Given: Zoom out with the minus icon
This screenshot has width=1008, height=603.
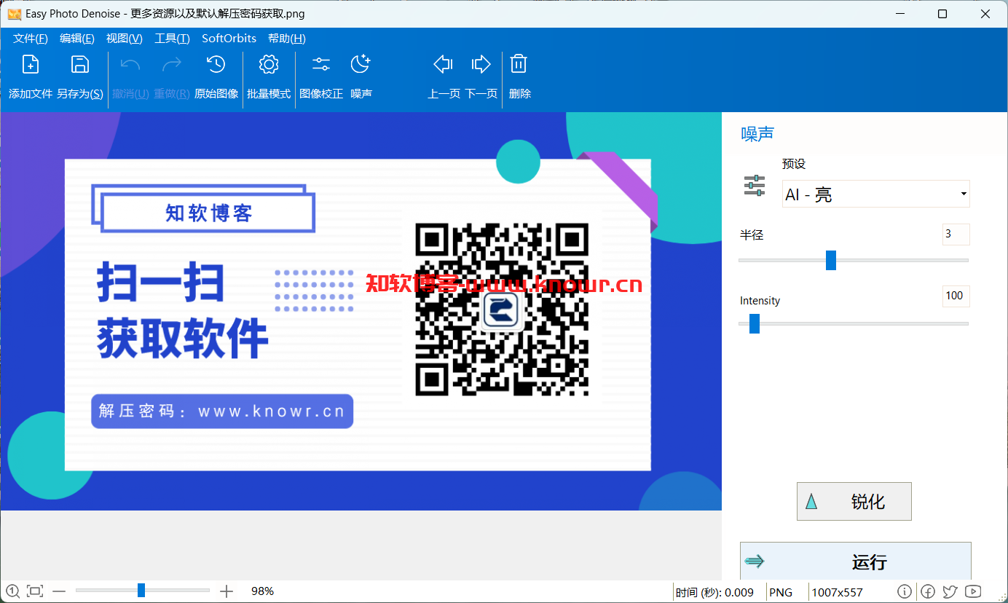Looking at the screenshot, I should click(x=59, y=591).
